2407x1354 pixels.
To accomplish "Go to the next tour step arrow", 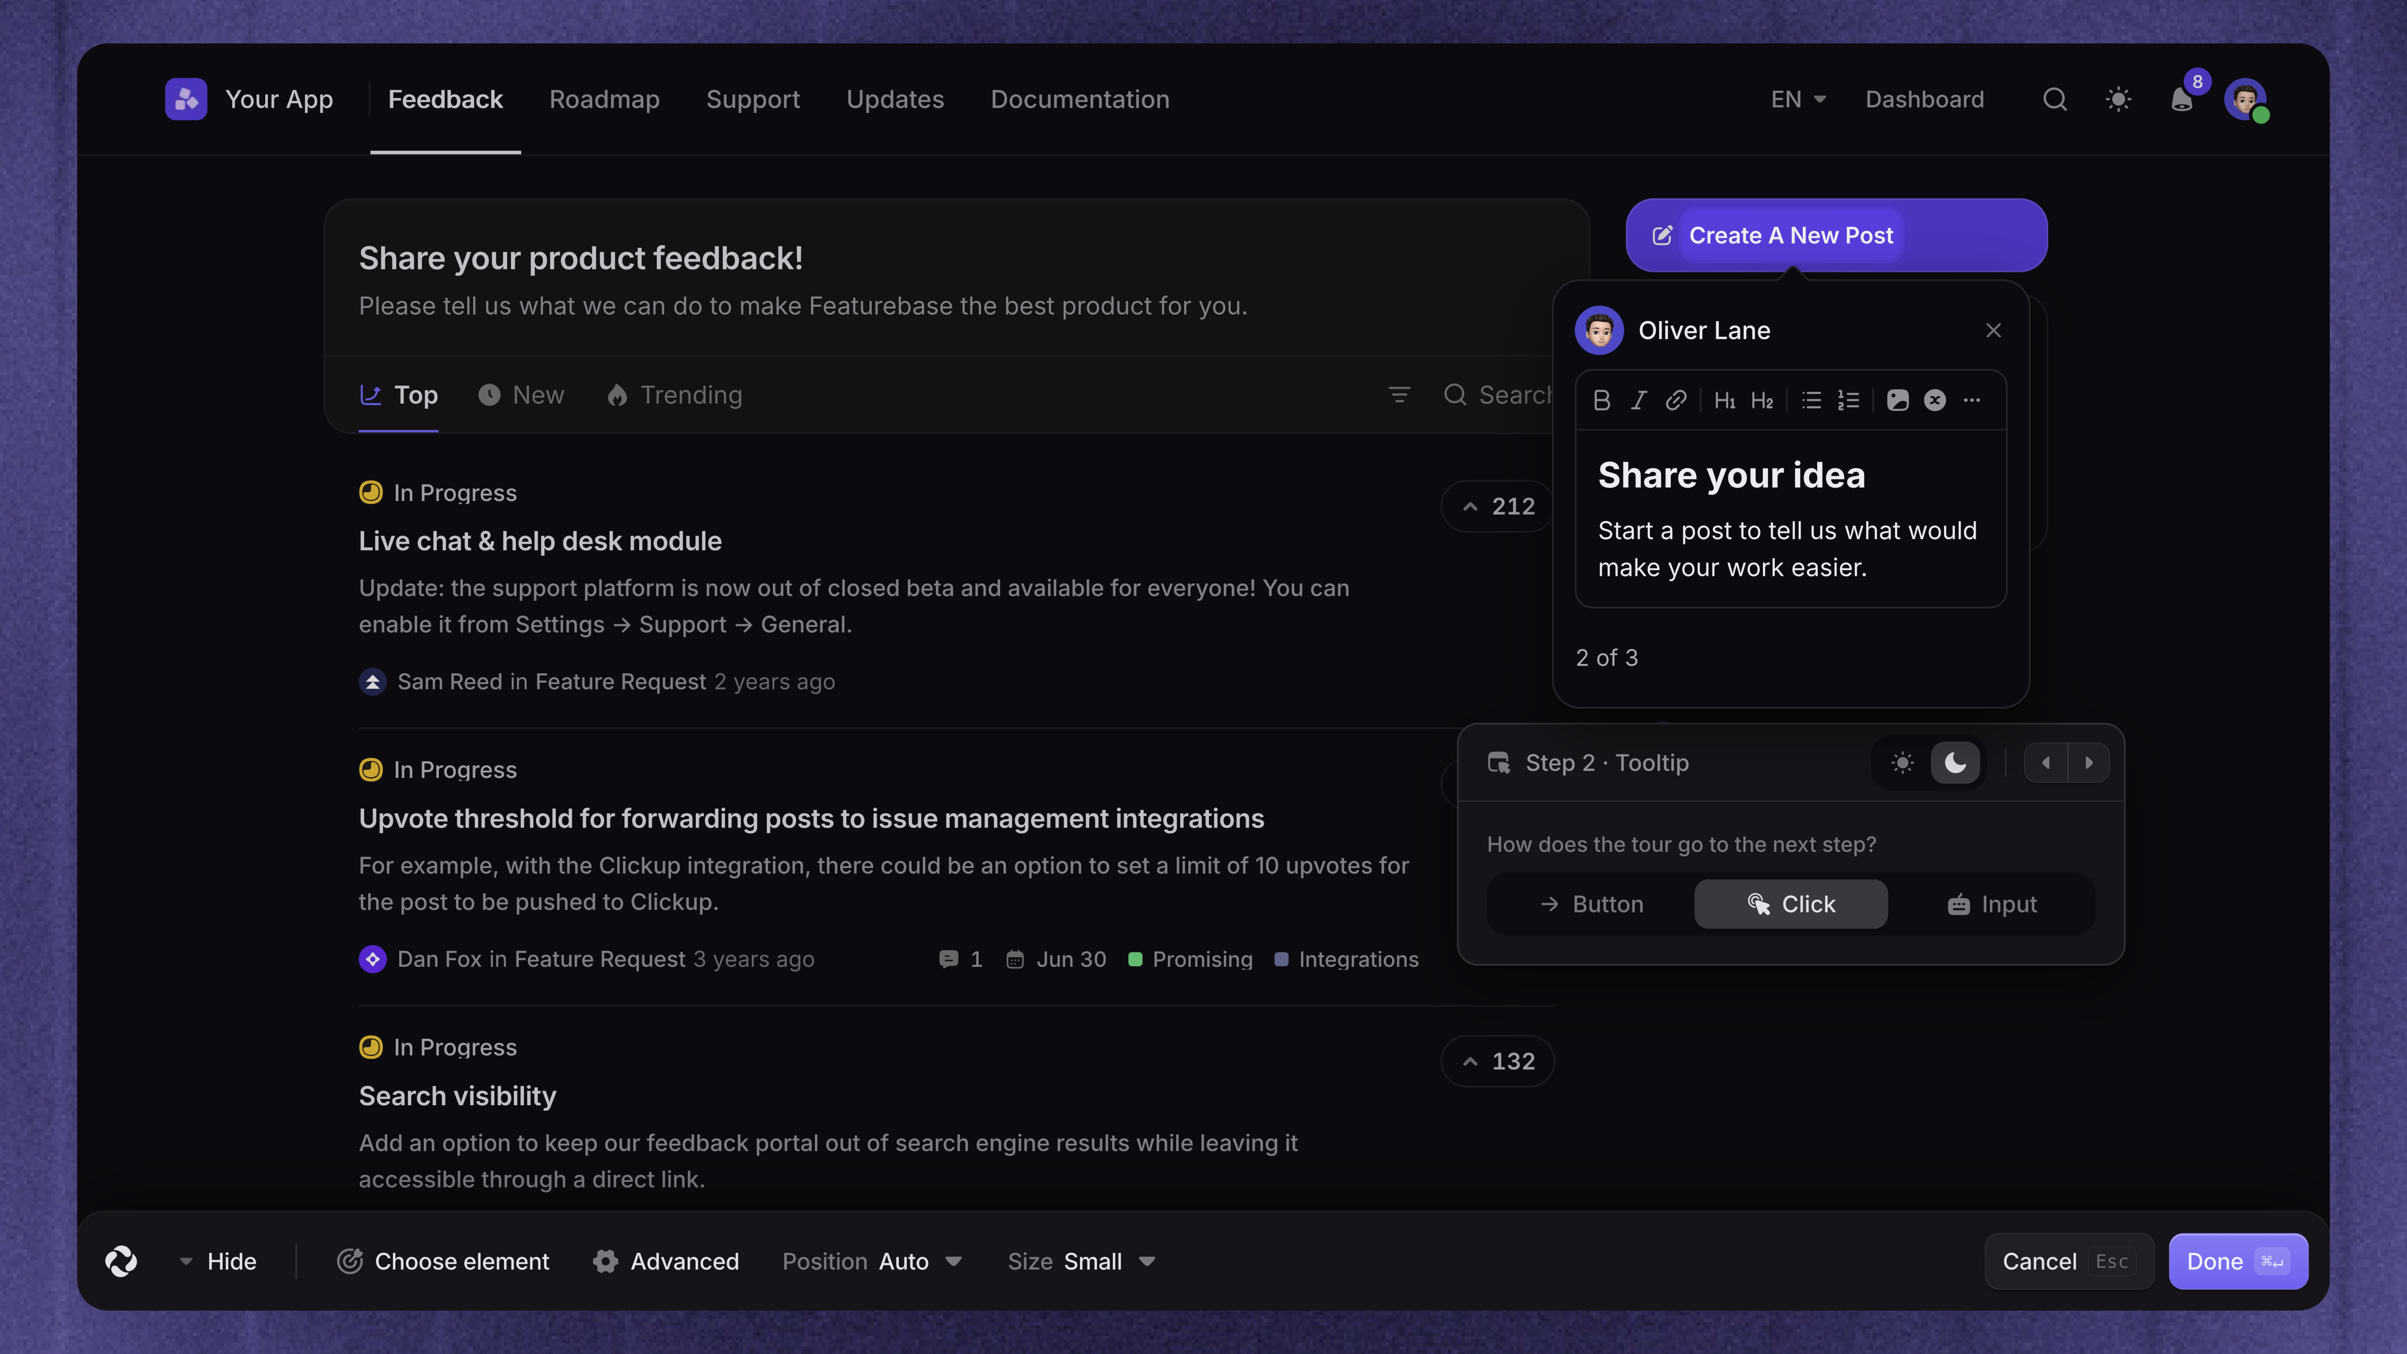I will coord(2088,763).
